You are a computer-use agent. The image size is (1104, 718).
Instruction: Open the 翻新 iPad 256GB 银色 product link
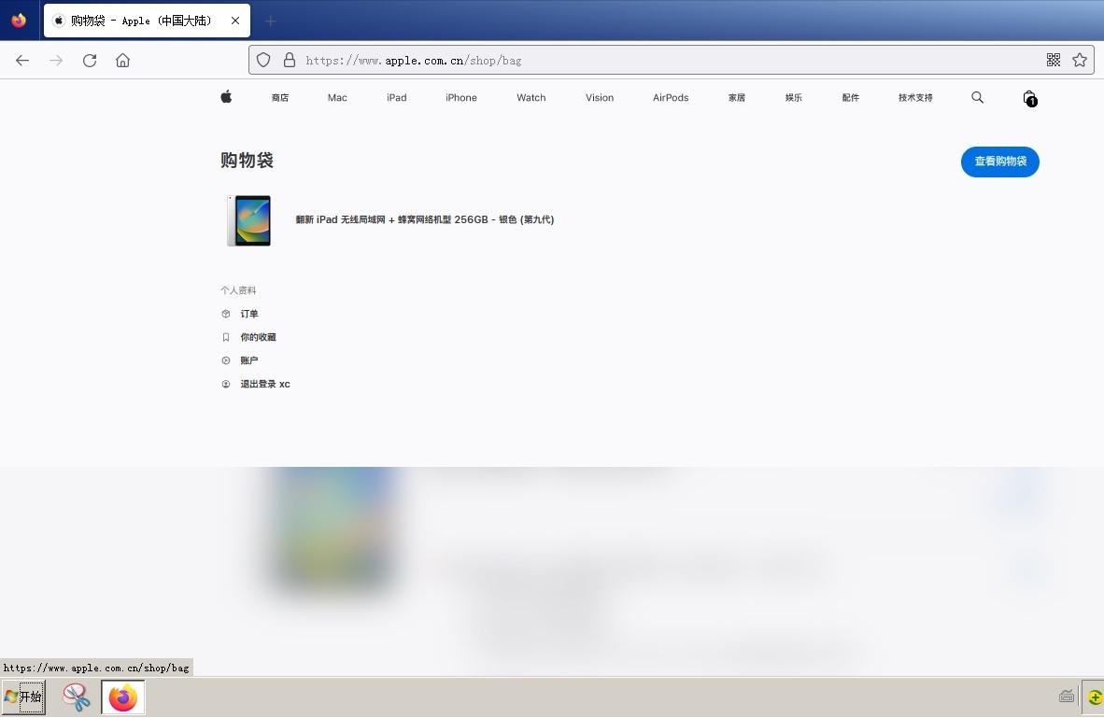pyautogui.click(x=425, y=219)
